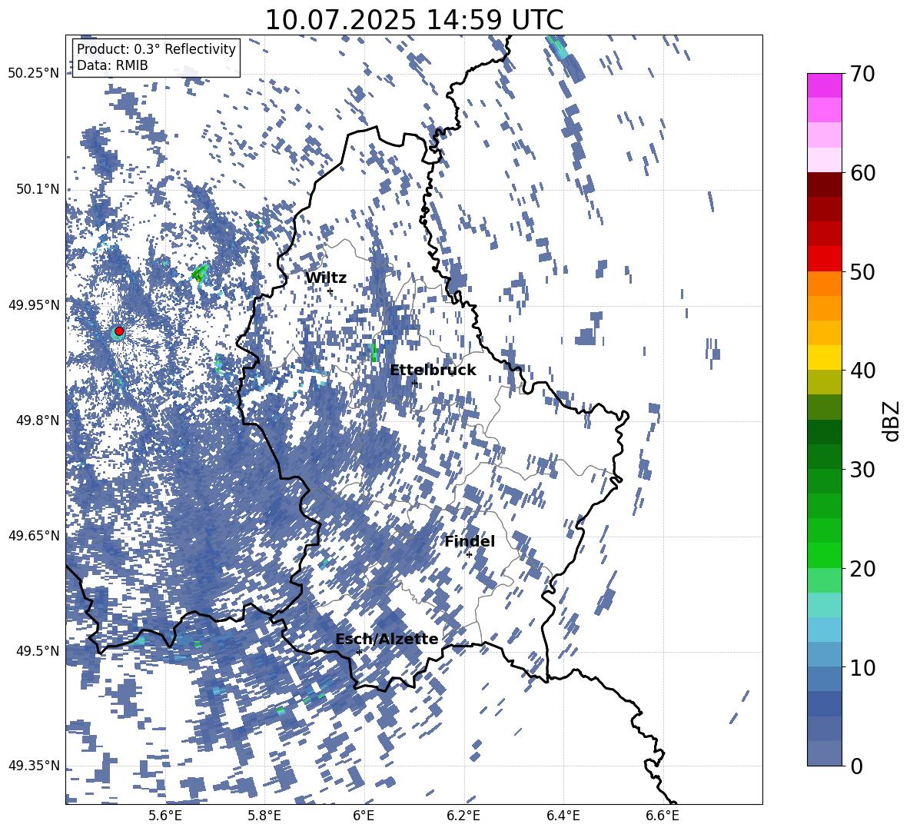
Task: Click the colorbar tick label 30
Action: point(863,470)
